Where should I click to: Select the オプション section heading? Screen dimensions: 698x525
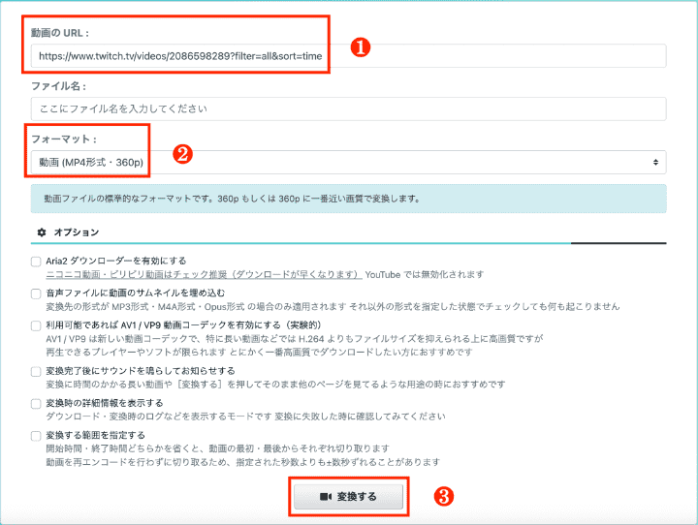point(76,232)
